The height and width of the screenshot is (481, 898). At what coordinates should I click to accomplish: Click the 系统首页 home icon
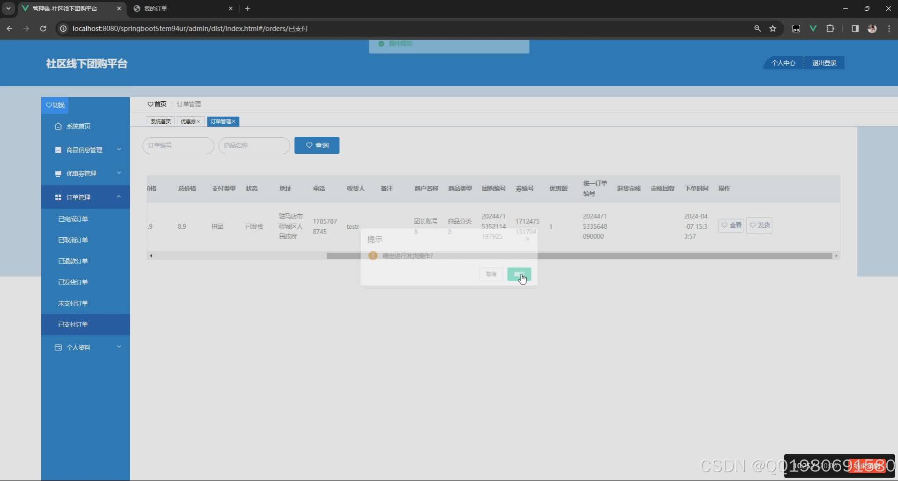click(x=58, y=126)
